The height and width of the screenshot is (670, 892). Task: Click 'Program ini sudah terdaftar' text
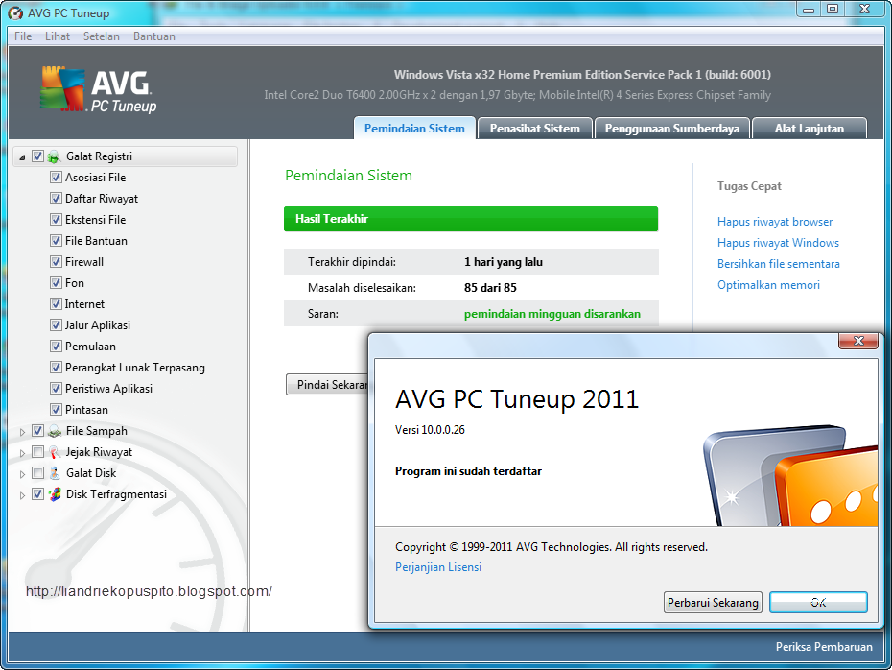pyautogui.click(x=468, y=470)
